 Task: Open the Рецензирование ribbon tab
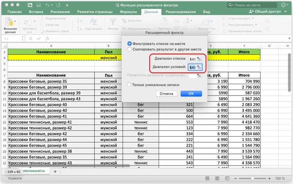(180, 12)
